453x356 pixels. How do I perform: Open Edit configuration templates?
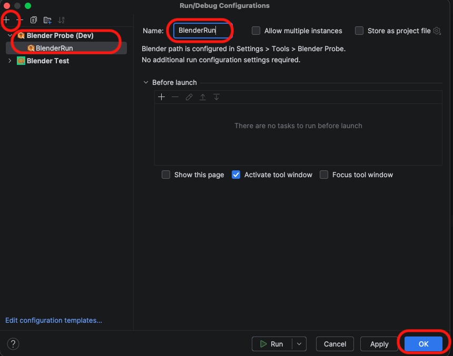[x=53, y=320]
